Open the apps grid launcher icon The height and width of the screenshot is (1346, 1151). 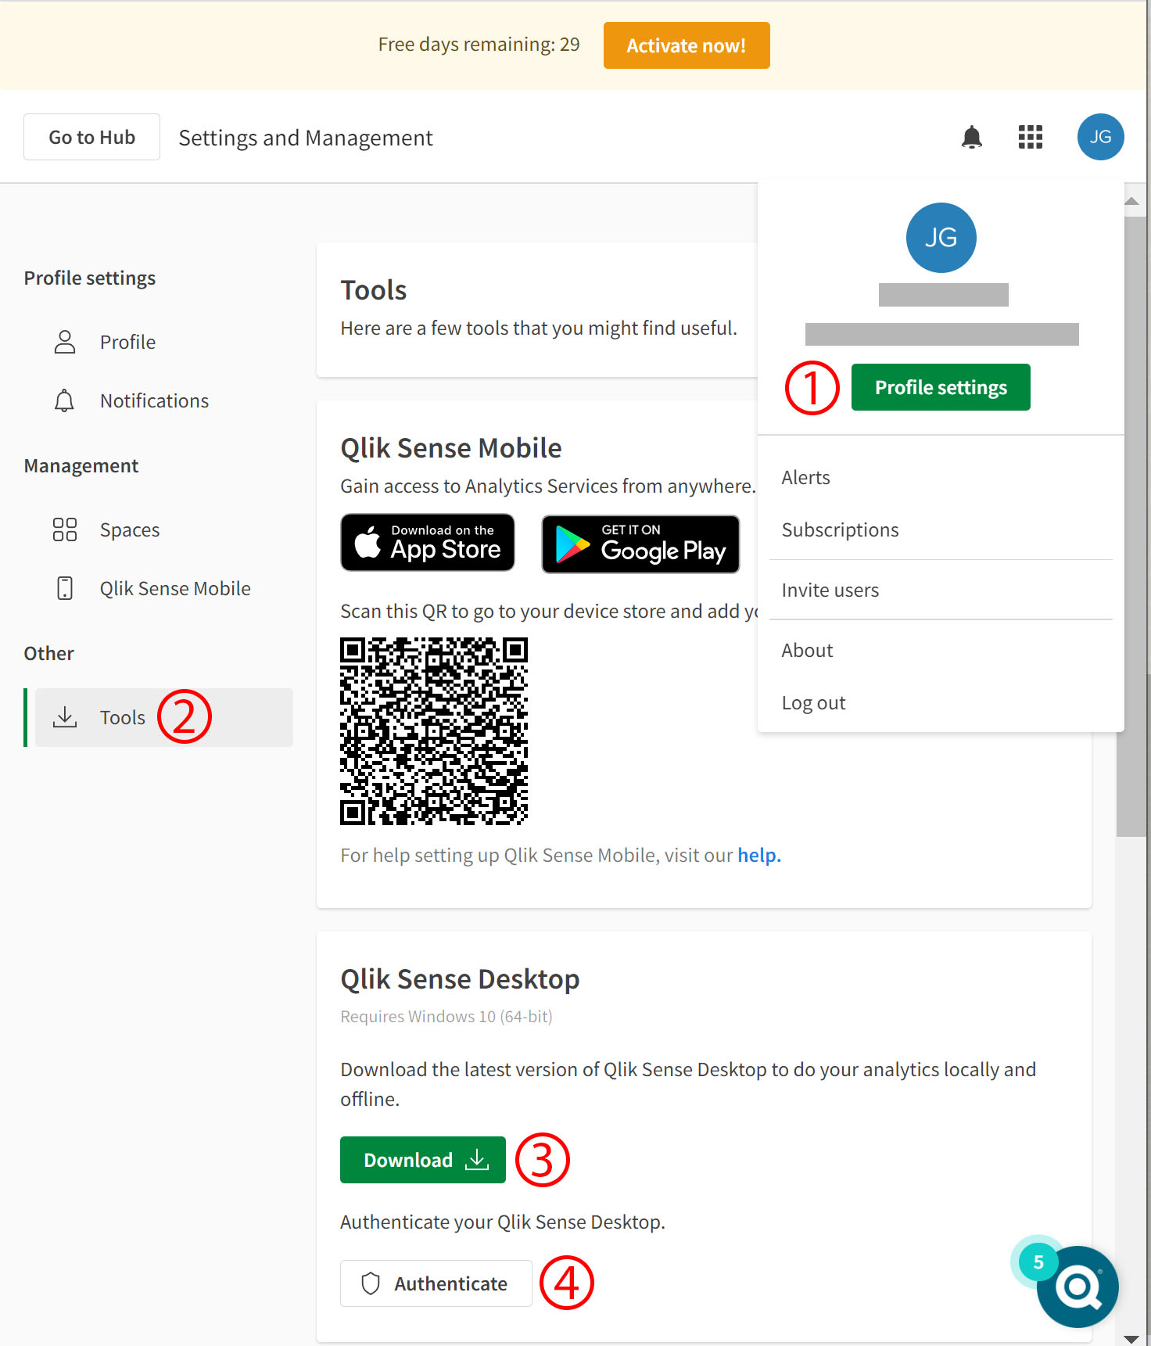tap(1031, 137)
